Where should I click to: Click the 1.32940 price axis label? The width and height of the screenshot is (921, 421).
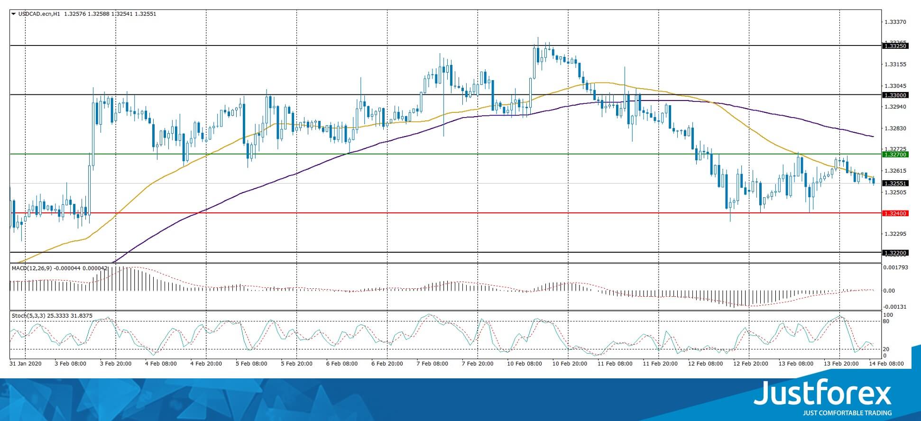(896, 107)
